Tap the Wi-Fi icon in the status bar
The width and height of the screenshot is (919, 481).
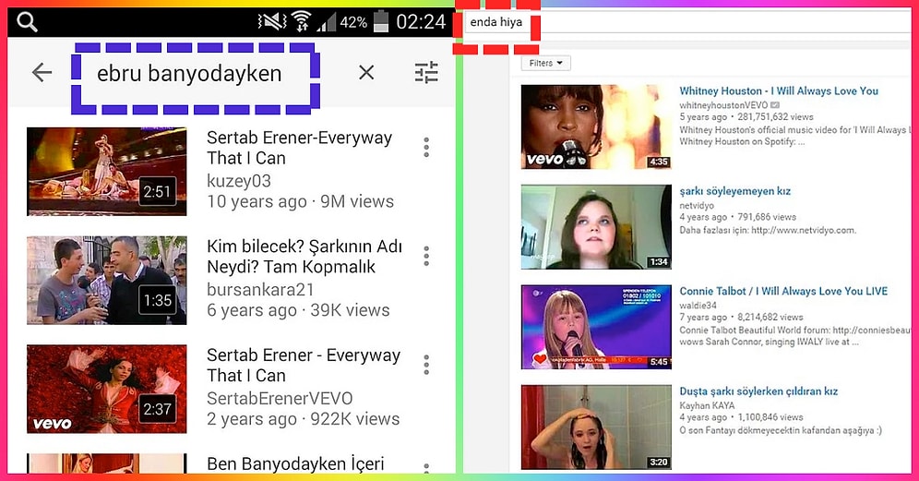[301, 22]
